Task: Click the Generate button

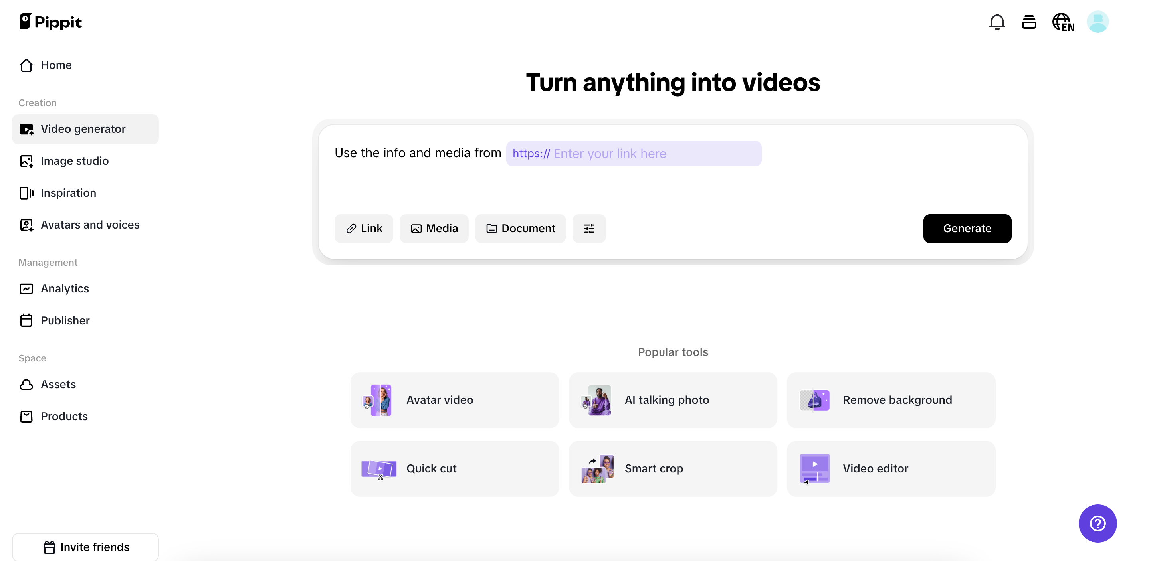Action: coord(967,228)
